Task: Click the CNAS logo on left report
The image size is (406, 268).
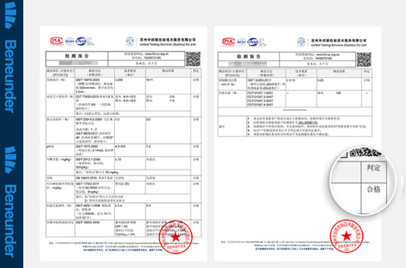Action: 82,40
